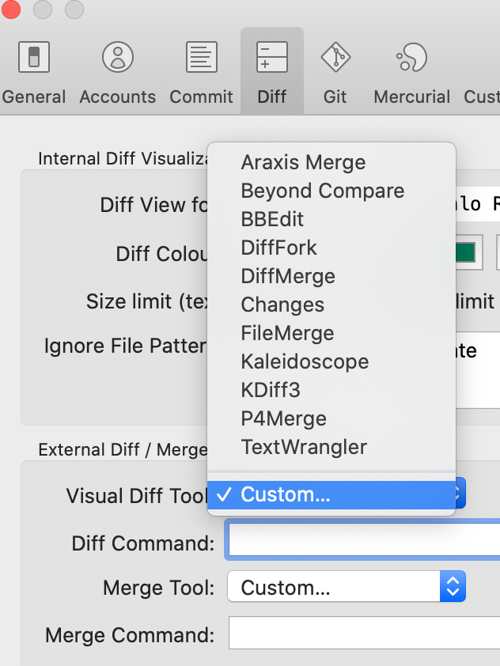Image resolution: width=500 pixels, height=666 pixels.
Task: Open the Git preferences tab icon
Action: (x=335, y=57)
